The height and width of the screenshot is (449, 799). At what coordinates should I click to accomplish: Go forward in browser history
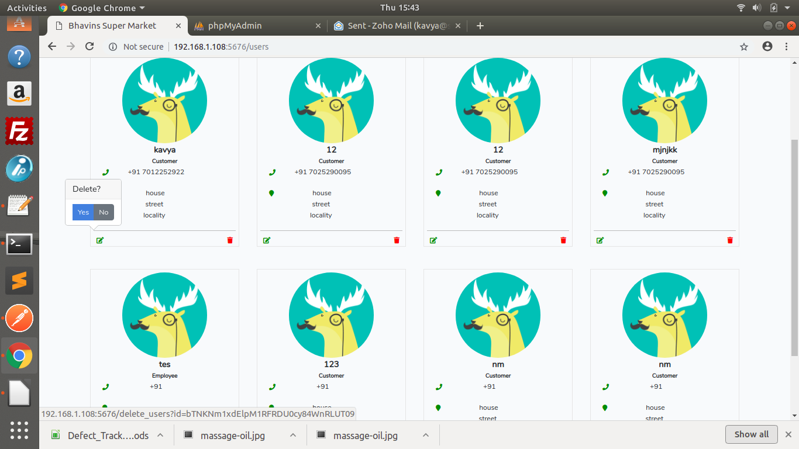point(71,46)
